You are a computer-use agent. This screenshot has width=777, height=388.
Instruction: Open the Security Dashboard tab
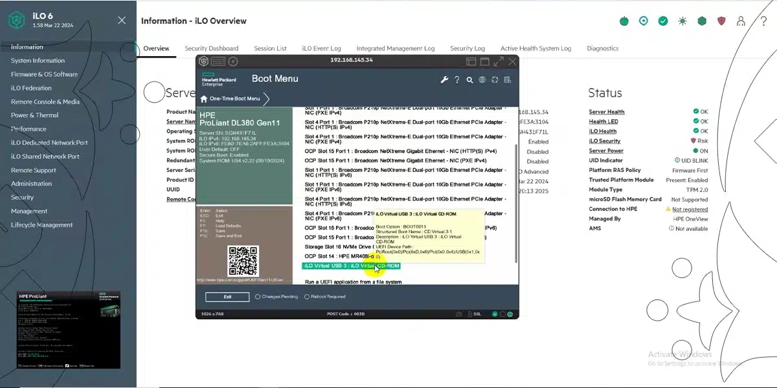click(x=211, y=48)
